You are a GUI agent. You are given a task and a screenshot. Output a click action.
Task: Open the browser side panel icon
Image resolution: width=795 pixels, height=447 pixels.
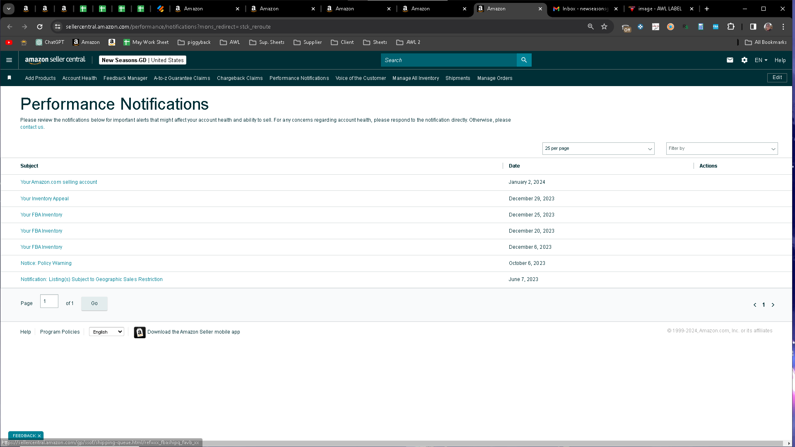pos(753,26)
